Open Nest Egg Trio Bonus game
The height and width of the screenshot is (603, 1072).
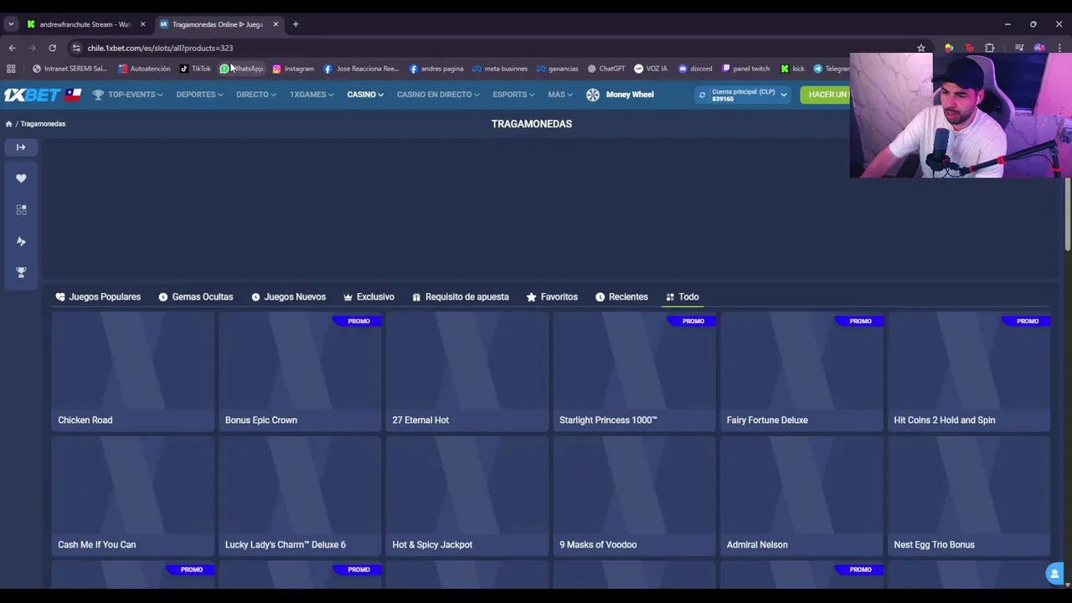click(969, 496)
